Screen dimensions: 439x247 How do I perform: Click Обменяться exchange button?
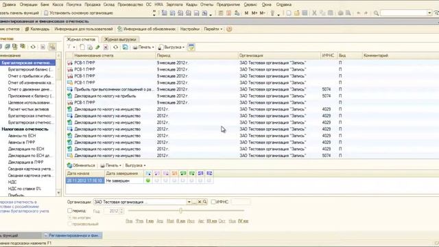[x=81, y=165]
